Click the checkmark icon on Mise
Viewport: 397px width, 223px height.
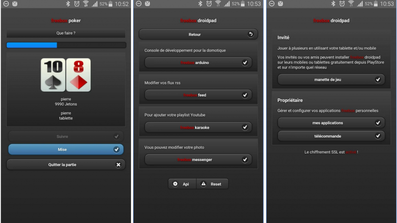[x=117, y=150]
